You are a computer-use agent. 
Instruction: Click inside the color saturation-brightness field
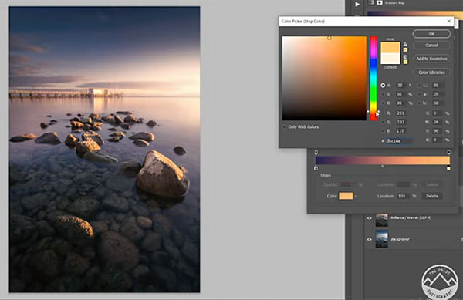(324, 78)
